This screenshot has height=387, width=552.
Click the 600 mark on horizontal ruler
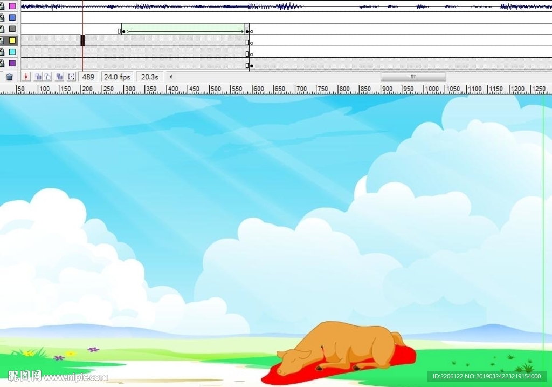(x=258, y=89)
